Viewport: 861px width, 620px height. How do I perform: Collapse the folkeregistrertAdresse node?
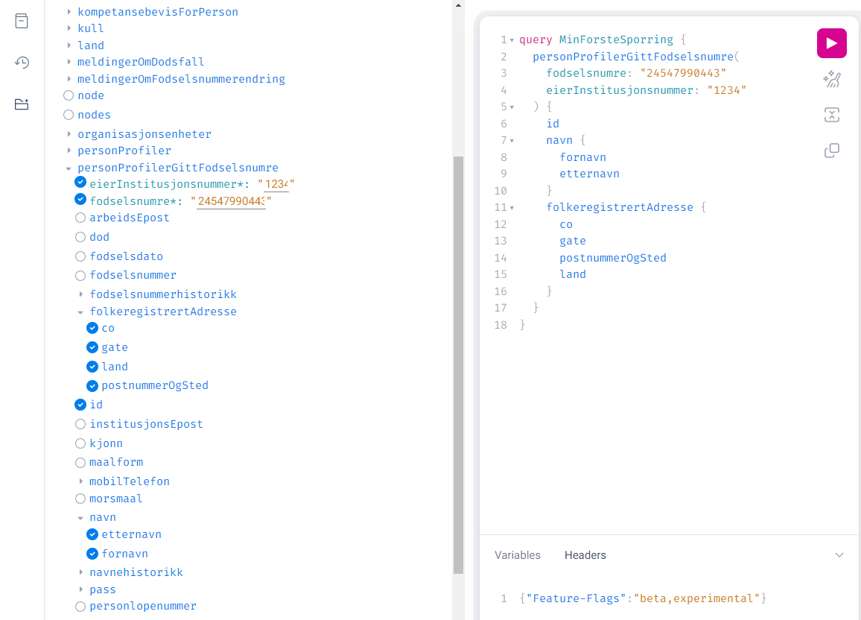80,312
